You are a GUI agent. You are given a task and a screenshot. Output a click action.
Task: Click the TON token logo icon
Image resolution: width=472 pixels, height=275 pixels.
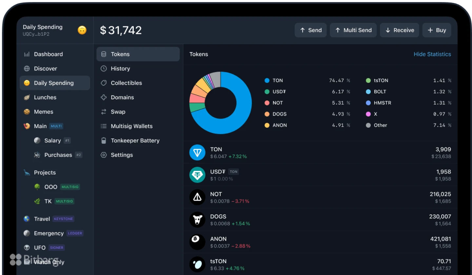[x=197, y=153]
